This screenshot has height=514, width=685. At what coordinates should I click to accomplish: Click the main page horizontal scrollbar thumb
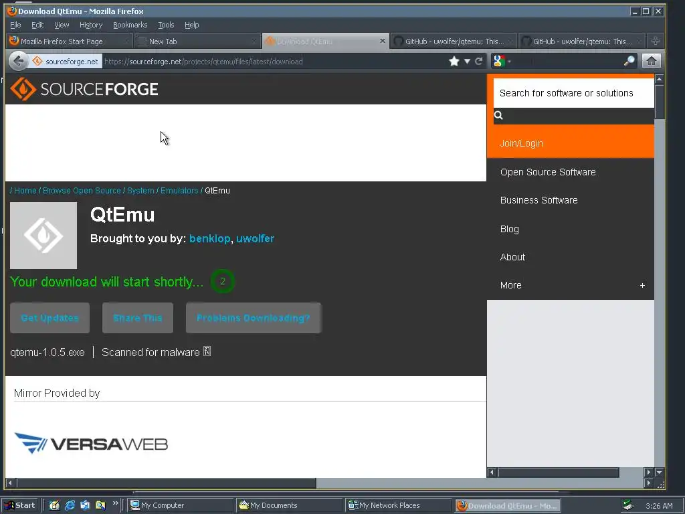pos(166,483)
